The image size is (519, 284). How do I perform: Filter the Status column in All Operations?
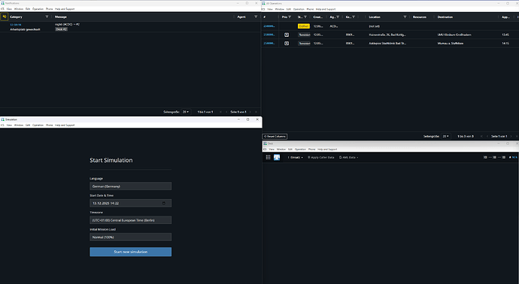(305, 17)
